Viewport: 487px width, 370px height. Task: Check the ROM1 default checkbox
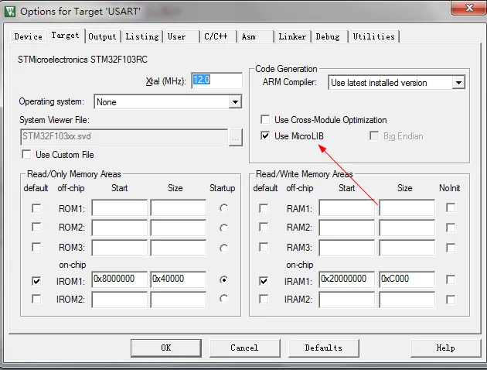tap(36, 208)
